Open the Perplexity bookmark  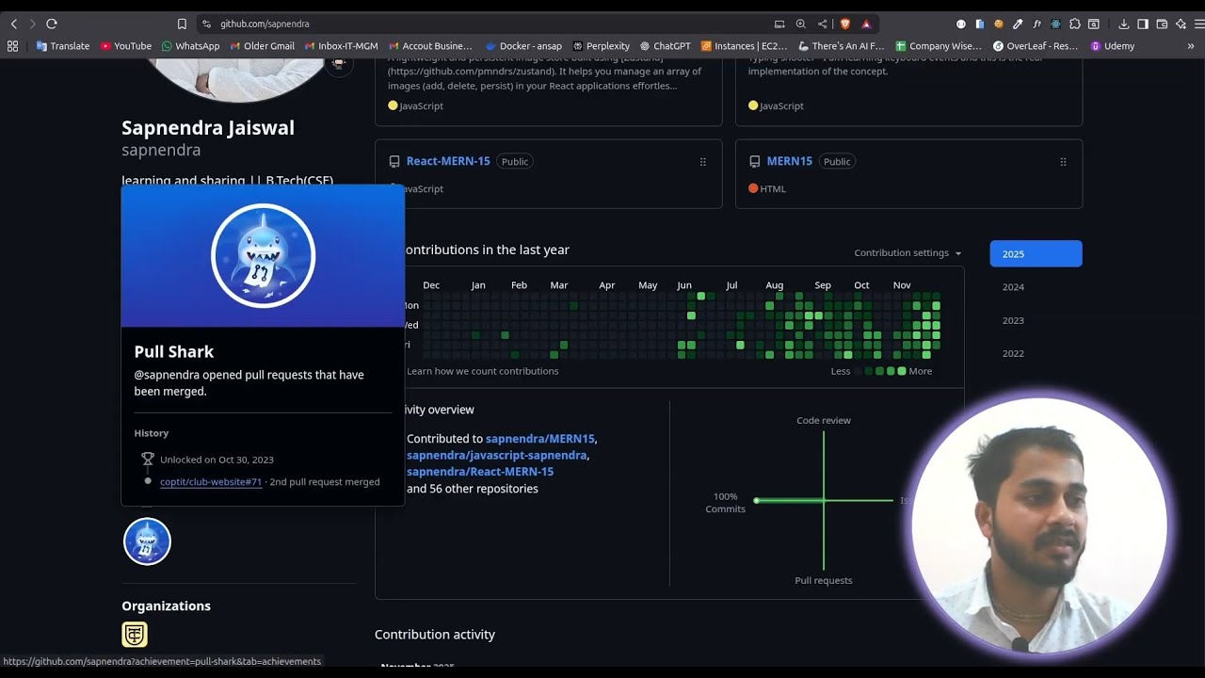pos(601,45)
